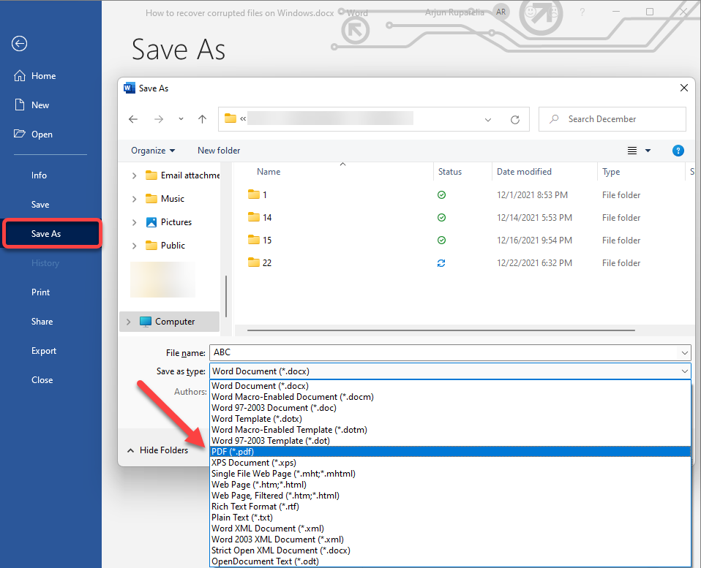The width and height of the screenshot is (701, 568).
Task: Open the Organize dropdown menu
Action: tap(151, 150)
